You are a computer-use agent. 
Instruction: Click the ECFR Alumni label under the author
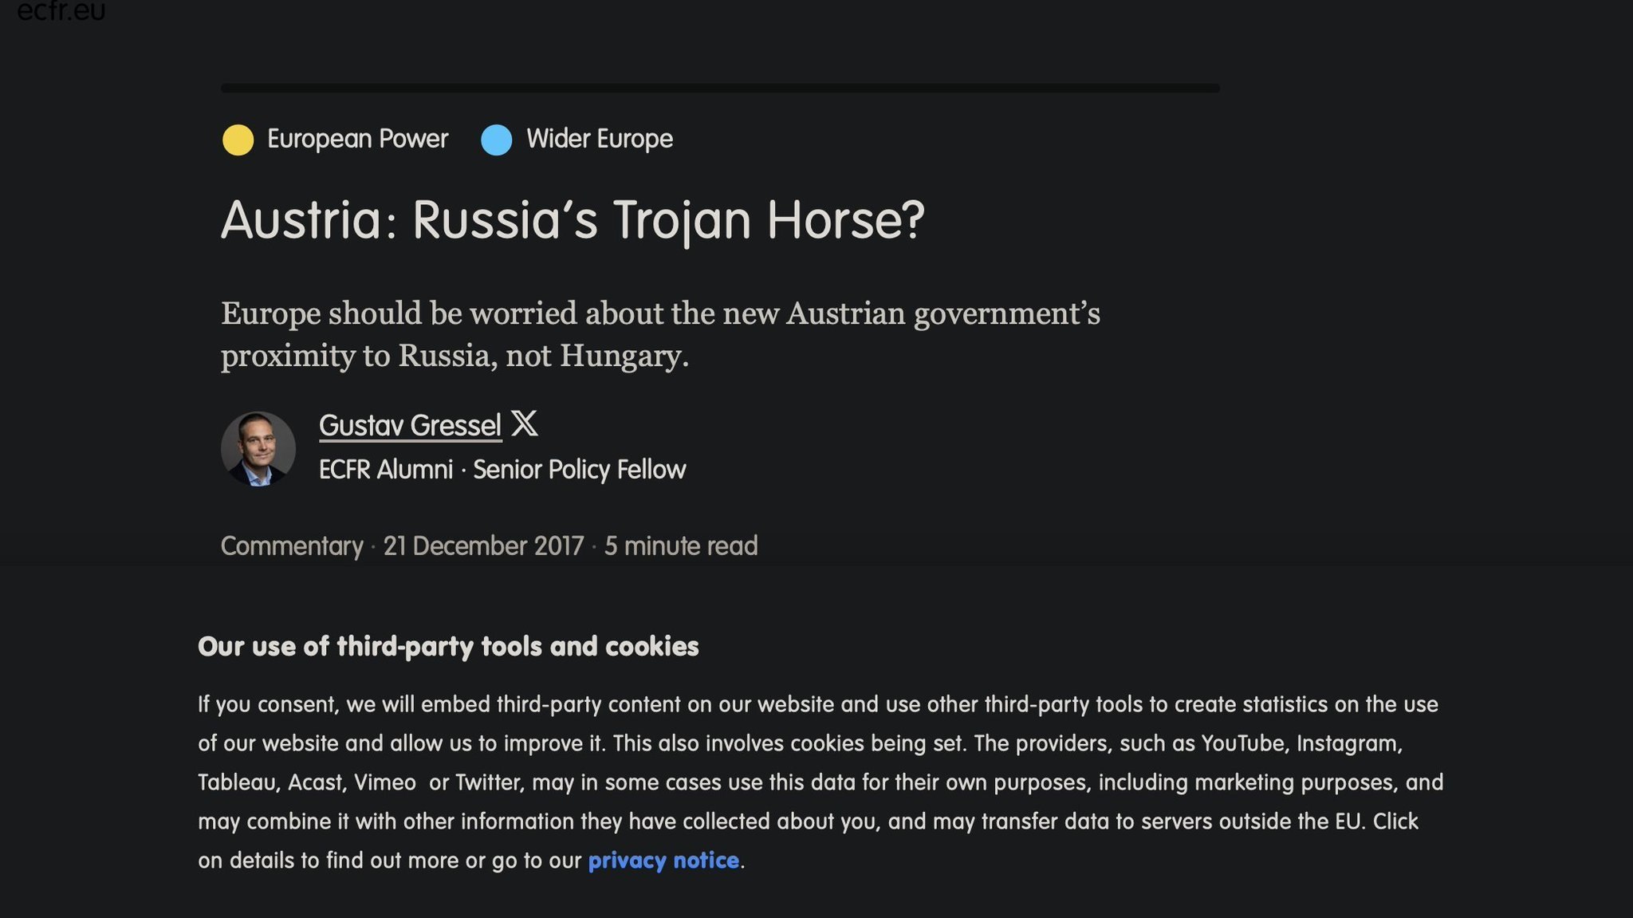pos(386,470)
